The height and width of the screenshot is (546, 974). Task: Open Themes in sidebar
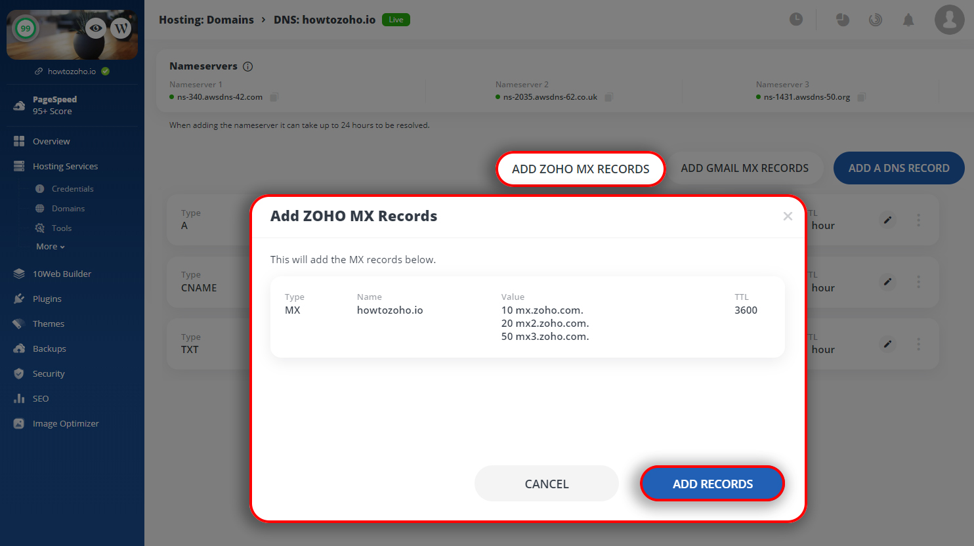coord(49,324)
